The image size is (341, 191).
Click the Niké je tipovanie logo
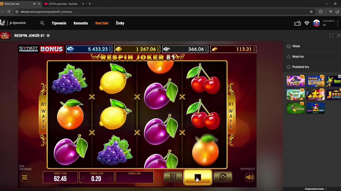13,23
